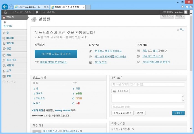Click the media icon on 미디어 추가 button

(x=114, y=91)
